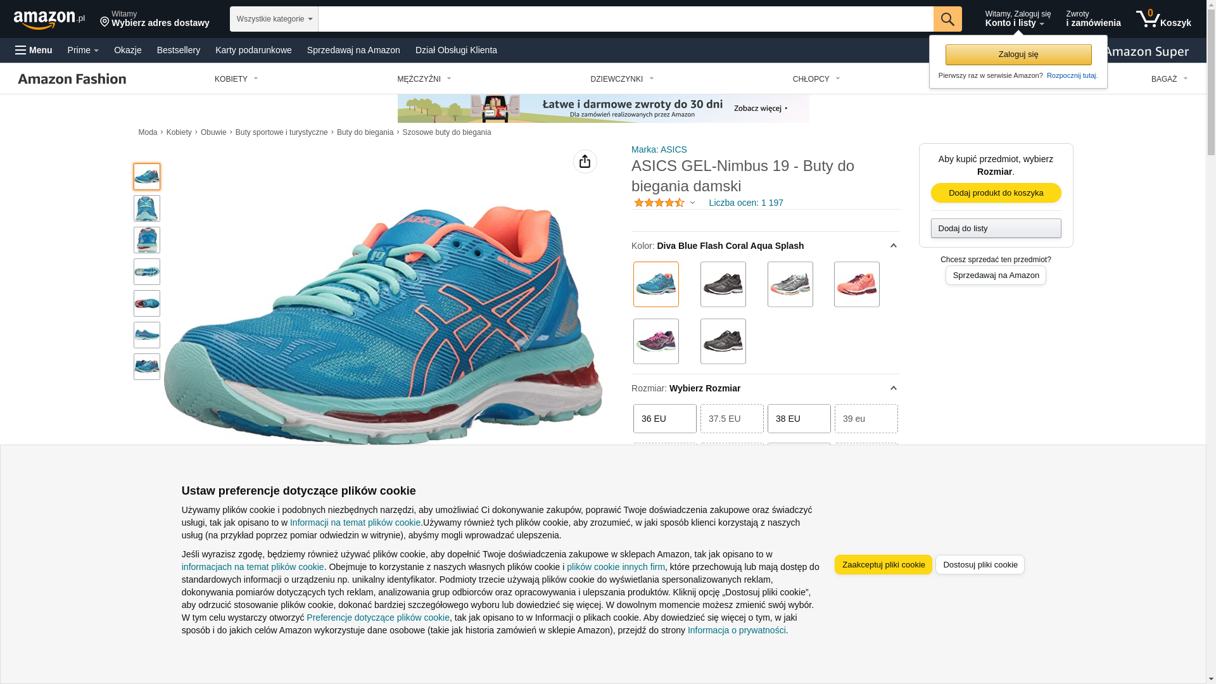Screen dimensions: 1216x684
Task: Open the hamburger Menu icon
Action: [x=21, y=50]
